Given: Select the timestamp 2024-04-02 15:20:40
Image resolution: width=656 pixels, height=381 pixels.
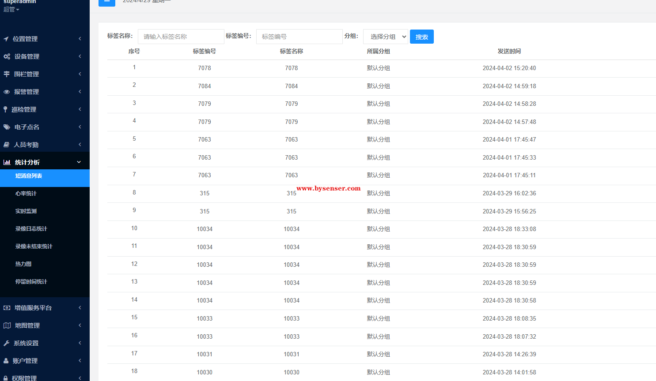Looking at the screenshot, I should click(509, 68).
